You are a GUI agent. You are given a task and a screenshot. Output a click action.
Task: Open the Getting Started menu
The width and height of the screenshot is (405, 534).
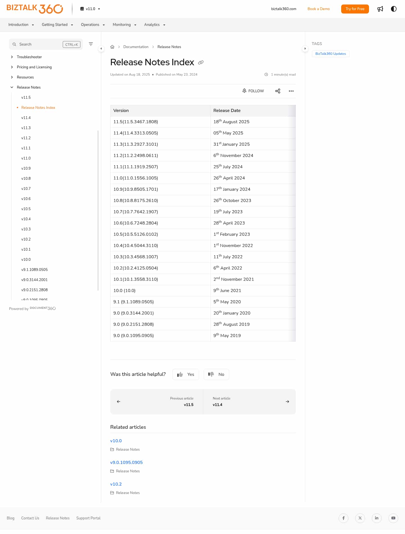[57, 25]
